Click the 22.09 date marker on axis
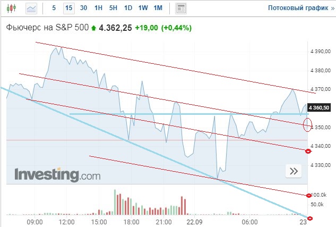Viewport: 336px width, 227px height. coord(195,222)
